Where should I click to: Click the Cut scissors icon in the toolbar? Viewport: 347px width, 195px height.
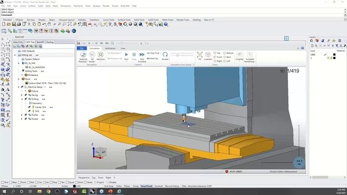point(29,24)
